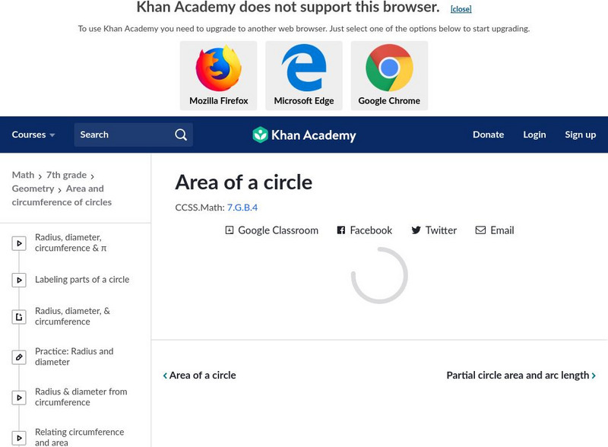Image resolution: width=608 pixels, height=447 pixels.
Task: Go to previous Area of a circle lesson
Action: [x=200, y=375]
